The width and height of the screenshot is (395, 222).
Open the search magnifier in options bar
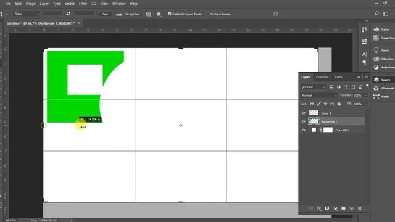tap(376, 14)
